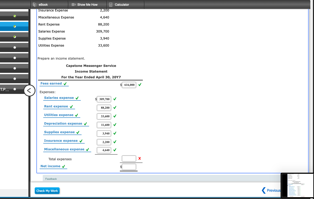
Task: Click the white status dot on the fourth sidebar item
Action: 14,47
